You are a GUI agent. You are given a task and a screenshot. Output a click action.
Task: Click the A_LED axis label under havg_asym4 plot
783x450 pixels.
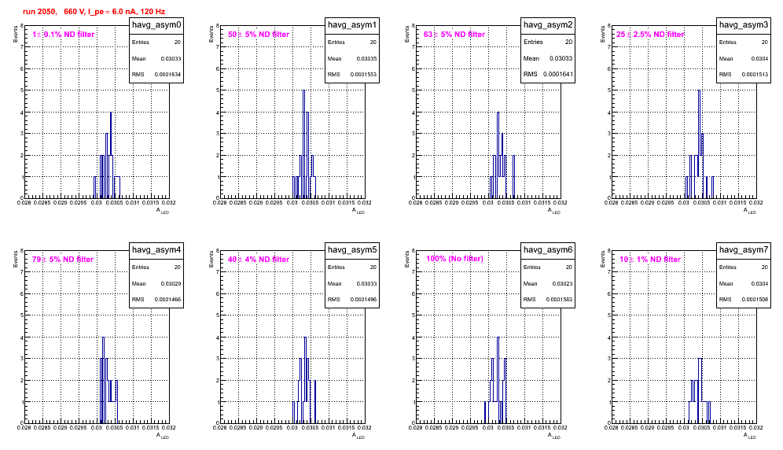click(163, 436)
